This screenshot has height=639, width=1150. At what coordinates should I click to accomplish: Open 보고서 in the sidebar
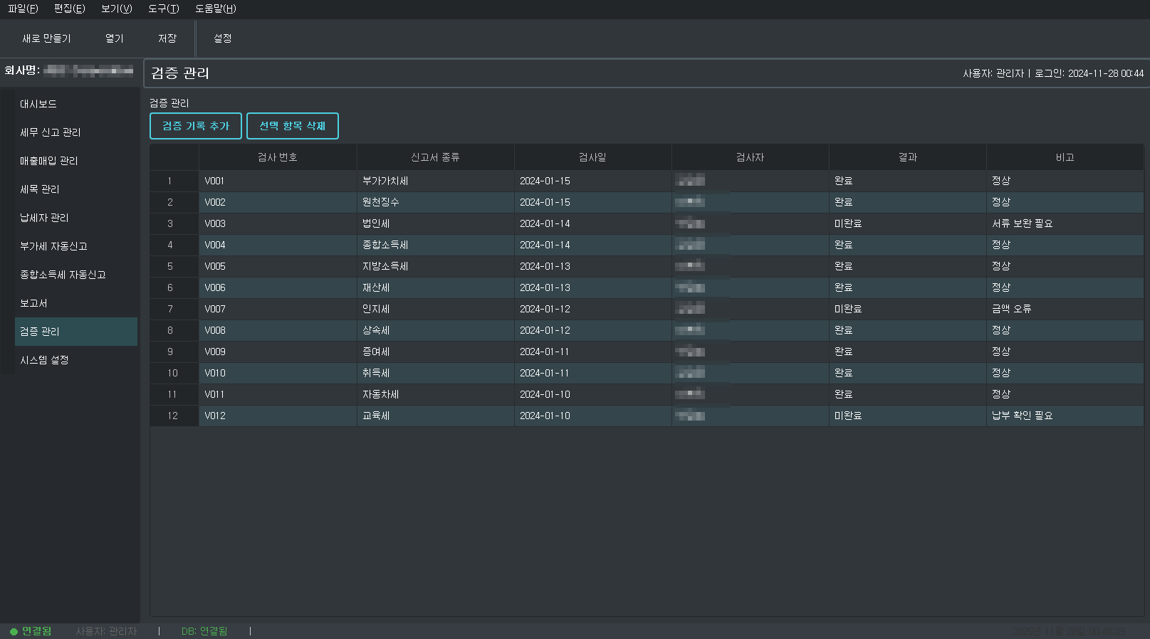[x=33, y=303]
